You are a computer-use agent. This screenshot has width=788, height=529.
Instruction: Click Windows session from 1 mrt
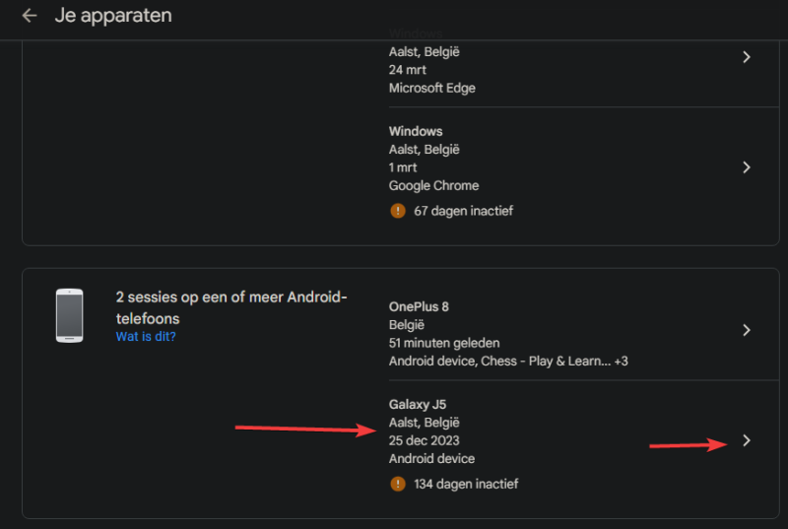click(x=416, y=131)
